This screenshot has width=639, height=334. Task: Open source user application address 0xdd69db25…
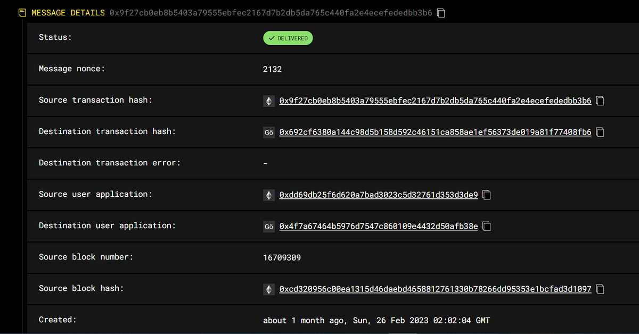pyautogui.click(x=379, y=195)
